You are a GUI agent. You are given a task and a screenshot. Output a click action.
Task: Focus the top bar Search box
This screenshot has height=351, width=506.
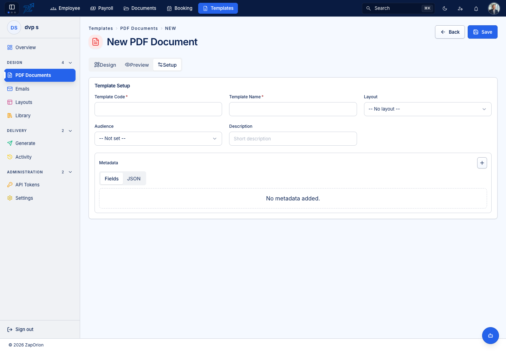coord(398,8)
